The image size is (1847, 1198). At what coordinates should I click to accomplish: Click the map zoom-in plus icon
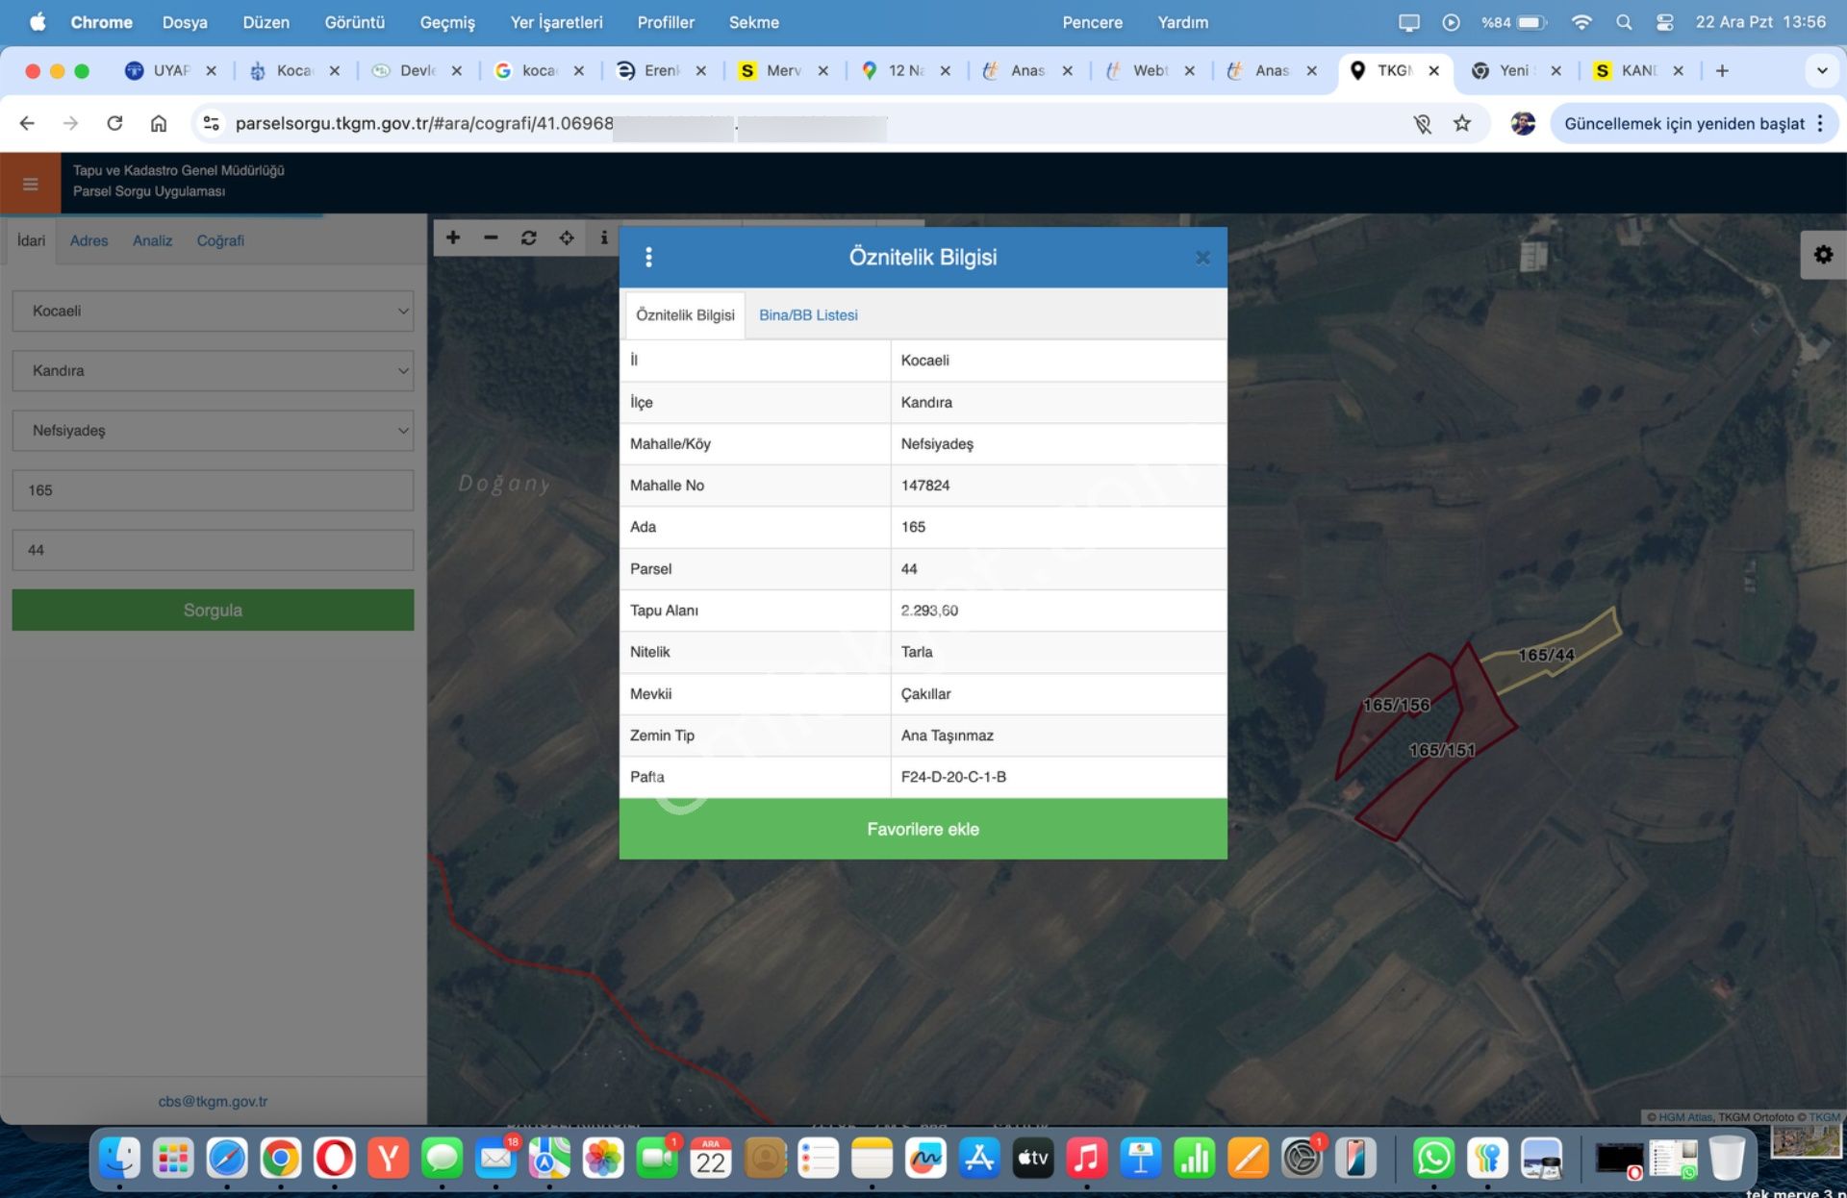tap(453, 237)
